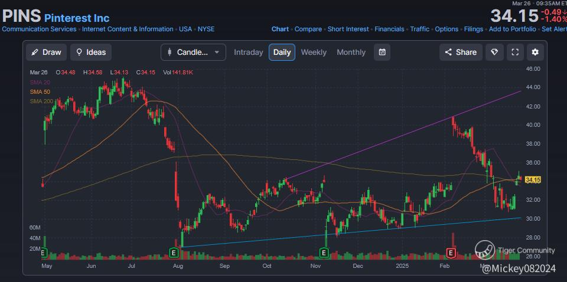Click Add to Portfolio link
The image size is (567, 282).
[513, 29]
